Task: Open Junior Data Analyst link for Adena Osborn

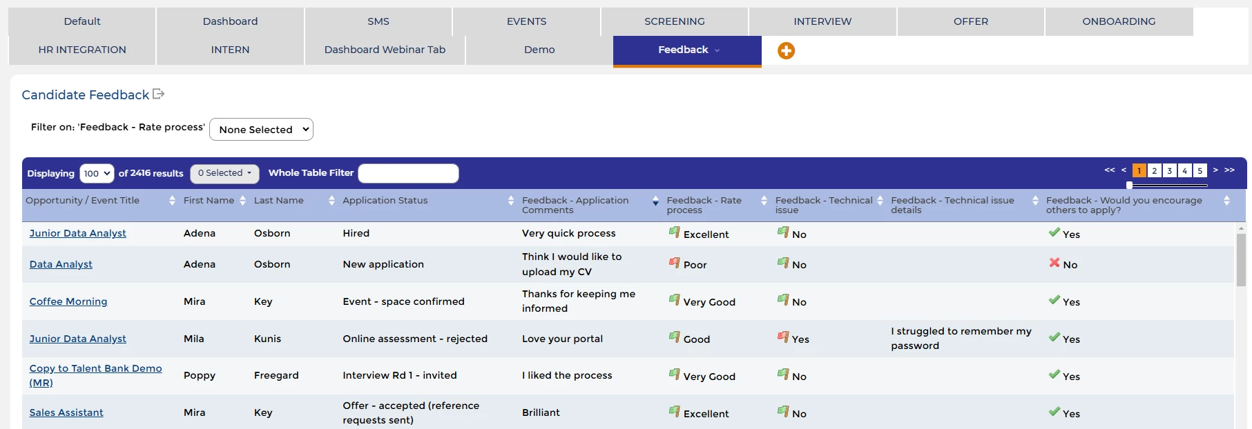Action: 77,233
